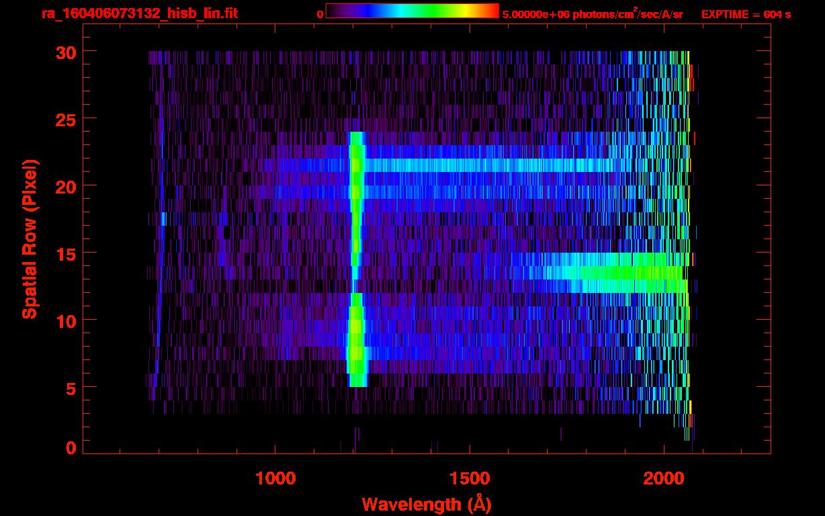The height and width of the screenshot is (516, 825).
Task: Click the 5.00000e+06 photons colorbar maximum label
Action: coord(593,14)
